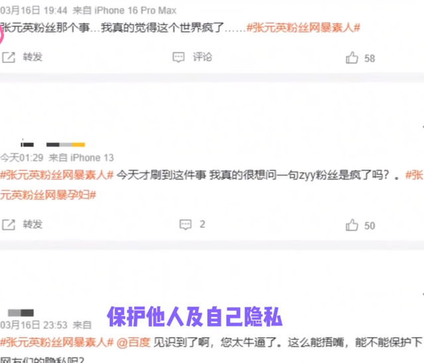
Task: Click the 来自 iPhone 13 source text
Action: click(x=81, y=158)
